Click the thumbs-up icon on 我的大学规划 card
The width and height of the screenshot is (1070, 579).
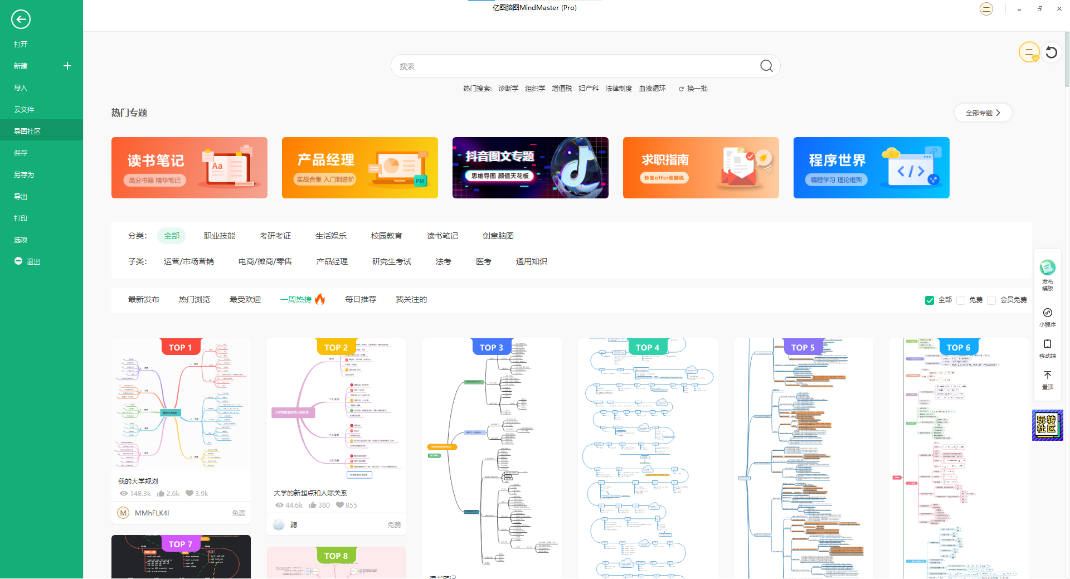point(160,493)
